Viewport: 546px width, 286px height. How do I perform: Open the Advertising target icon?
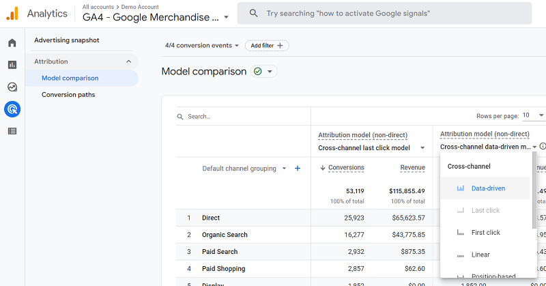(12, 109)
